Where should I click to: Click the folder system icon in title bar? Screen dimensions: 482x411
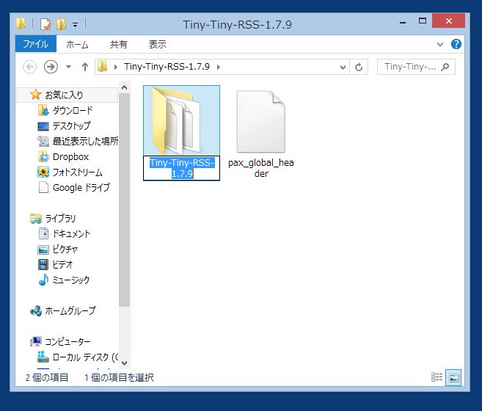click(21, 23)
